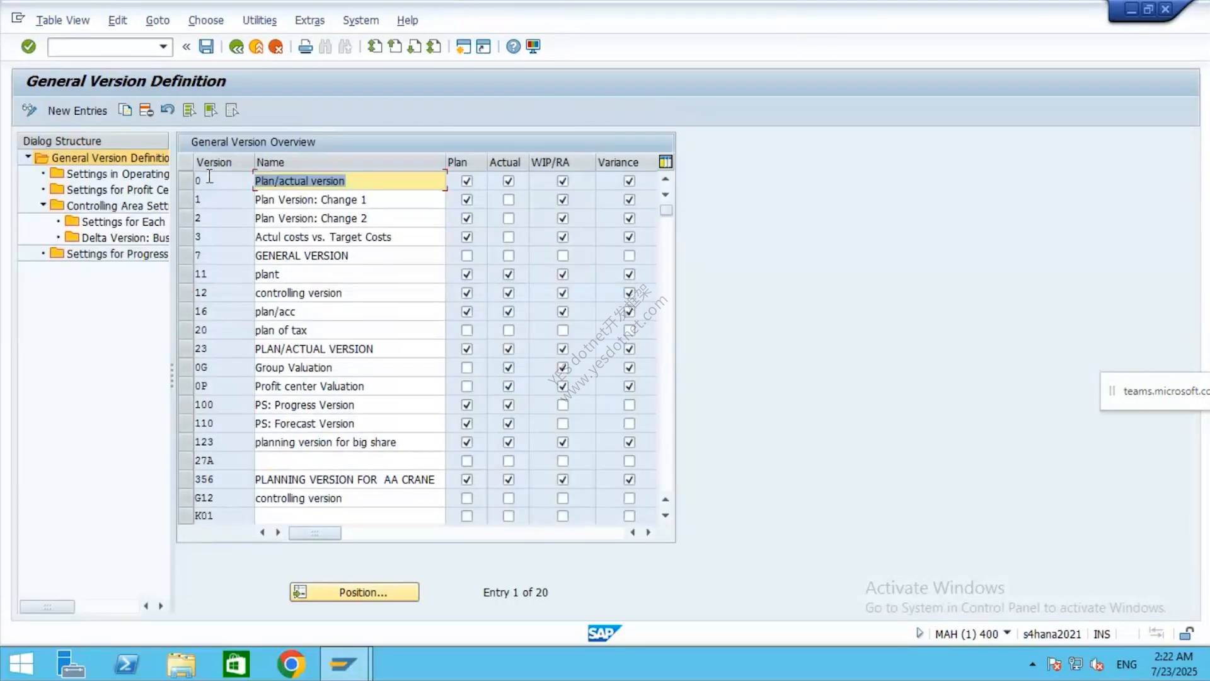The width and height of the screenshot is (1210, 681).
Task: Enable Actual checkbox for Plan Version: Change 1
Action: [x=509, y=200]
